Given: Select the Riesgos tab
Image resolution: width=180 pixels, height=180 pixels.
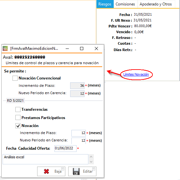Looking at the screenshot, I should tap(105, 4).
